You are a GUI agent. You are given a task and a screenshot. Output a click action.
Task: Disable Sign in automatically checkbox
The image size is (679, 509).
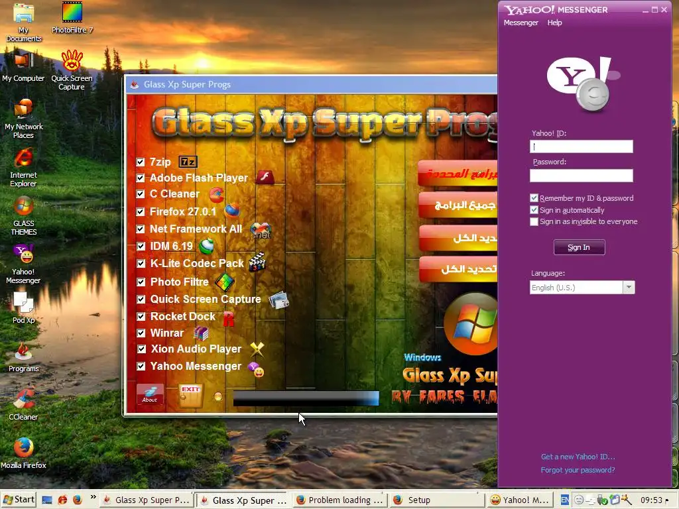[x=534, y=210]
